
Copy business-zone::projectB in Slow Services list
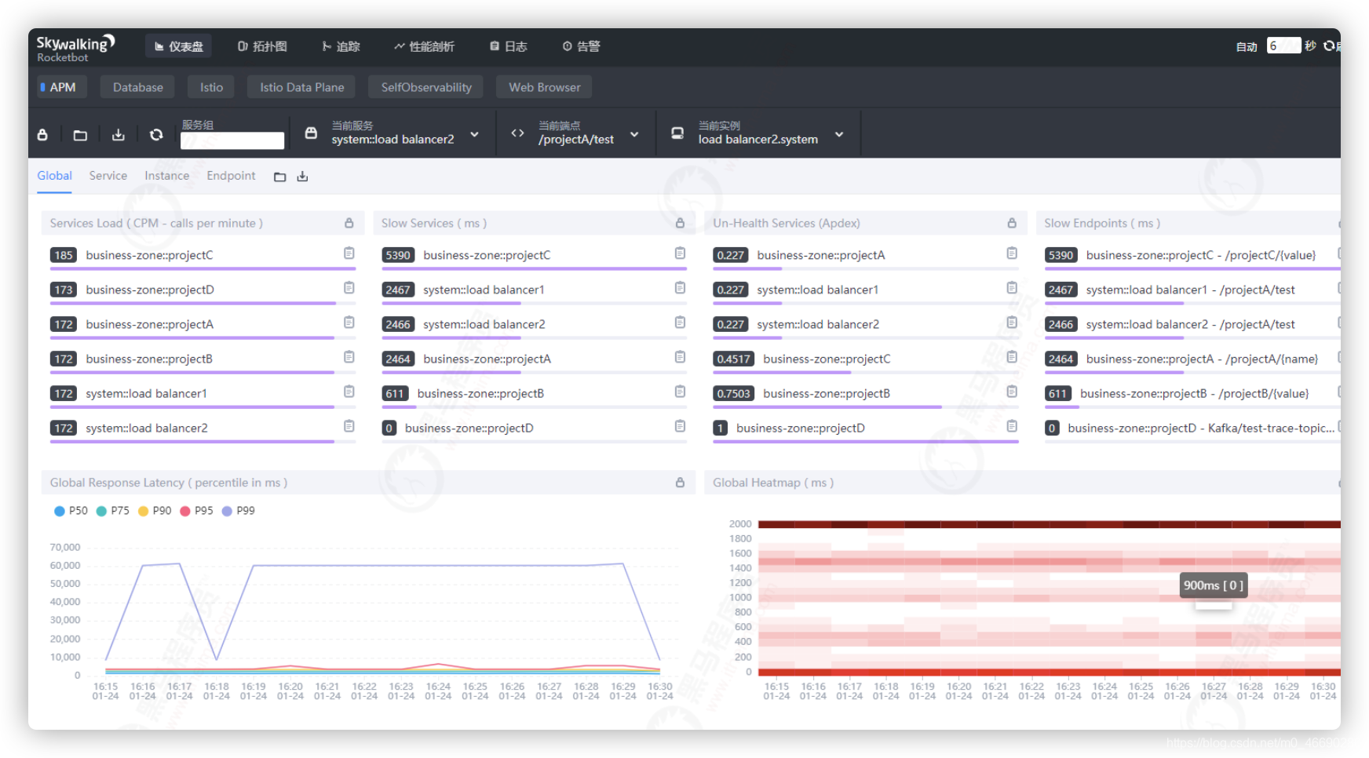[680, 392]
